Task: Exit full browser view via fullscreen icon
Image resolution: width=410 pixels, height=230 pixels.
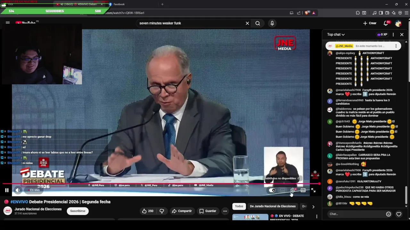Action: tap(313, 190)
